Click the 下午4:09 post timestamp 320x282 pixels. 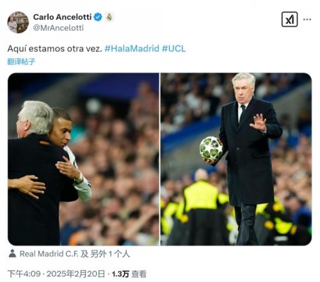pyautogui.click(x=24, y=274)
